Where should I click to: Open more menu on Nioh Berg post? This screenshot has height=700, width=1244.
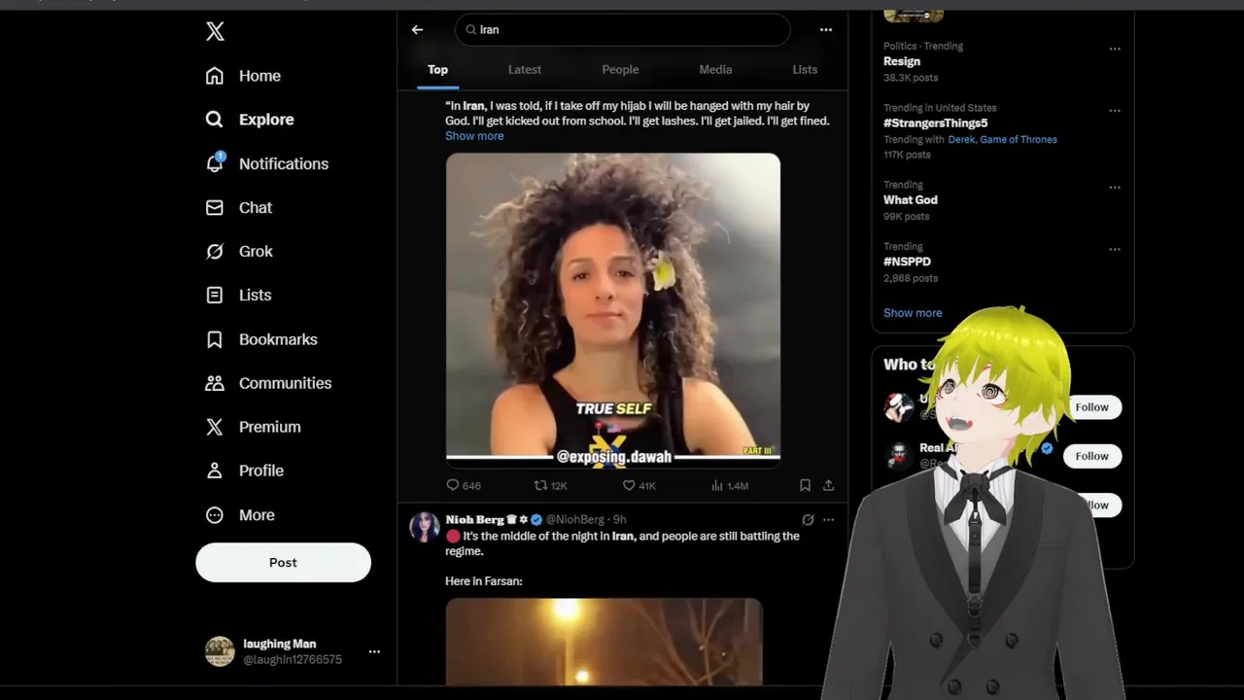click(x=828, y=520)
